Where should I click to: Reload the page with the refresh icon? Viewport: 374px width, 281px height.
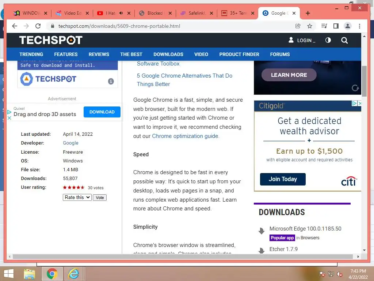[38, 26]
